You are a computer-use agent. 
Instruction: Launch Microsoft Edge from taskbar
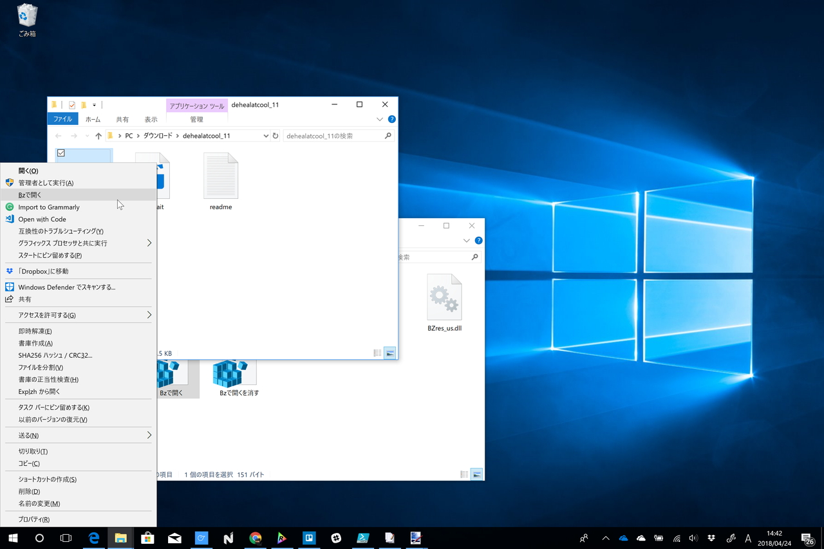[x=94, y=538]
